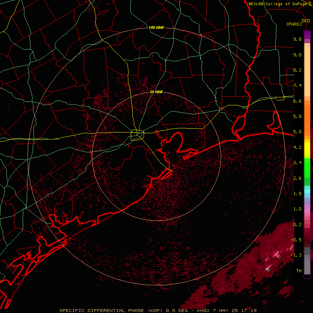Click the 4.2 scale value
313x313 pixels.
[x=297, y=147]
